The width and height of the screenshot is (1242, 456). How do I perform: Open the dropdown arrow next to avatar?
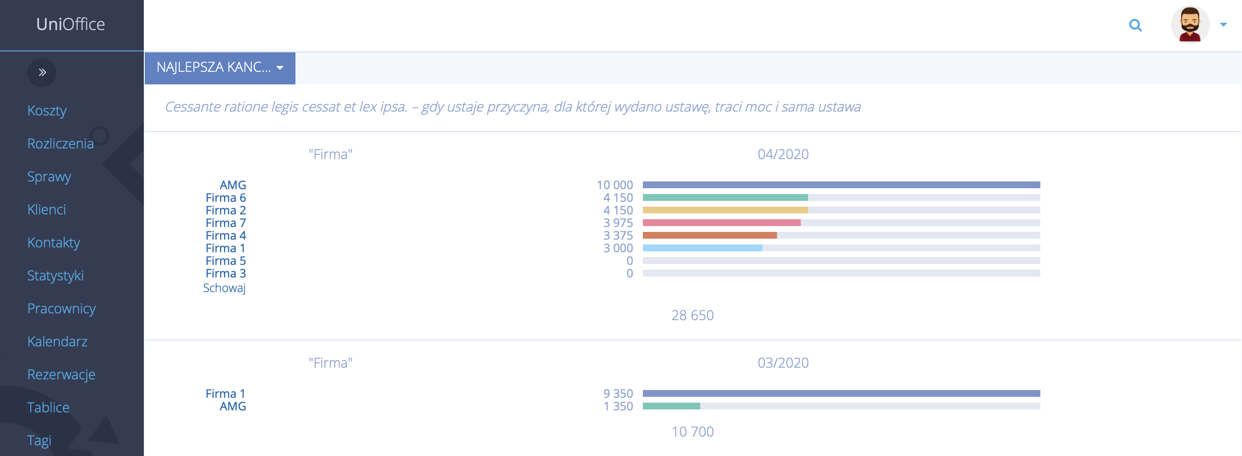click(1223, 25)
